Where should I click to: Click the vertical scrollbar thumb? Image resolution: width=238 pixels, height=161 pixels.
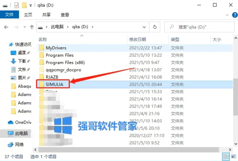(236, 97)
